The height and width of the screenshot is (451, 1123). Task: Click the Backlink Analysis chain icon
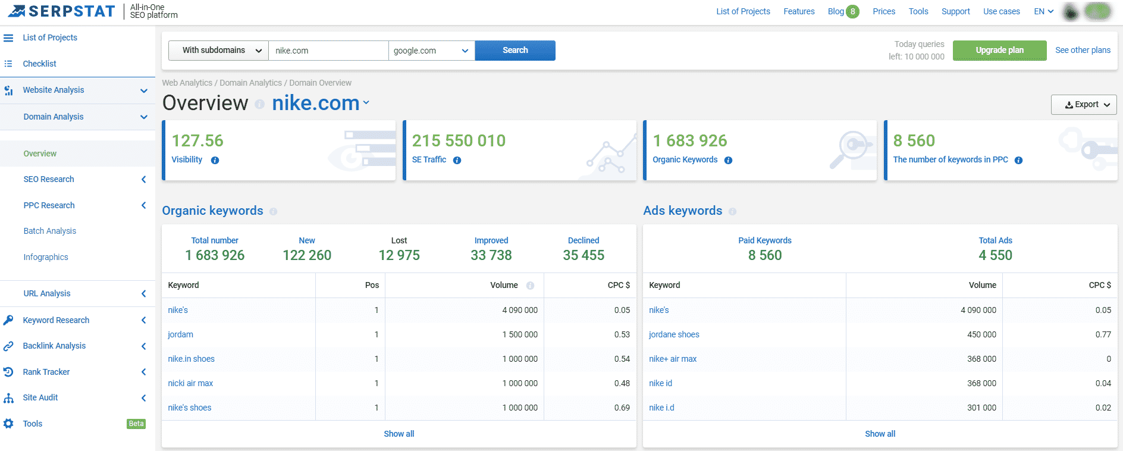(x=8, y=346)
